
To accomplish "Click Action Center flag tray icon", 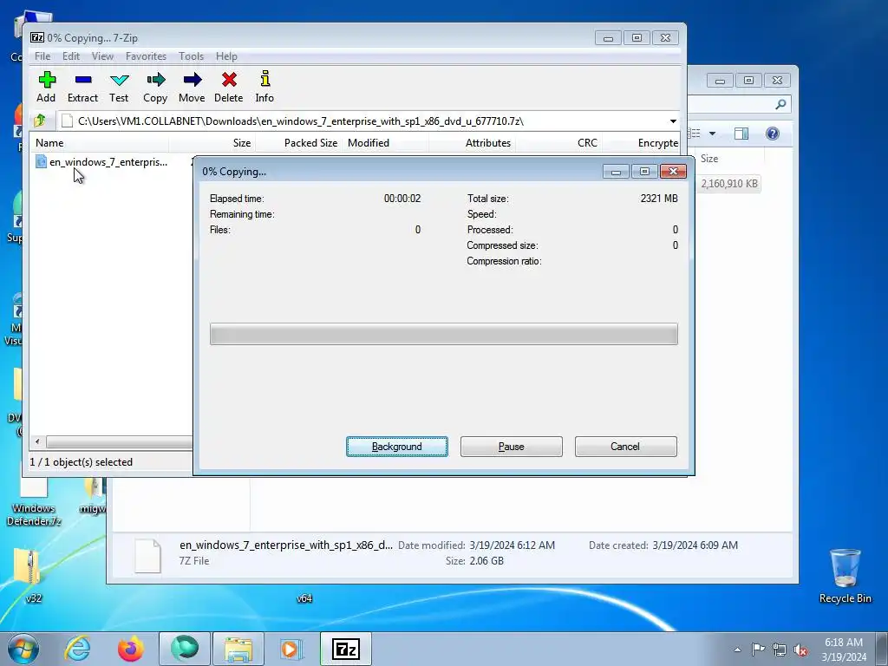I will click(x=758, y=650).
